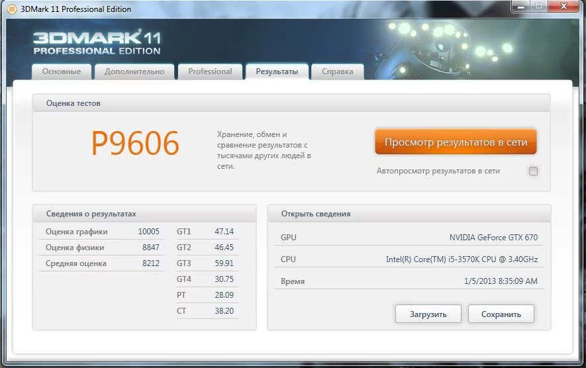Open the Справка tab
This screenshot has width=586, height=368.
click(338, 71)
